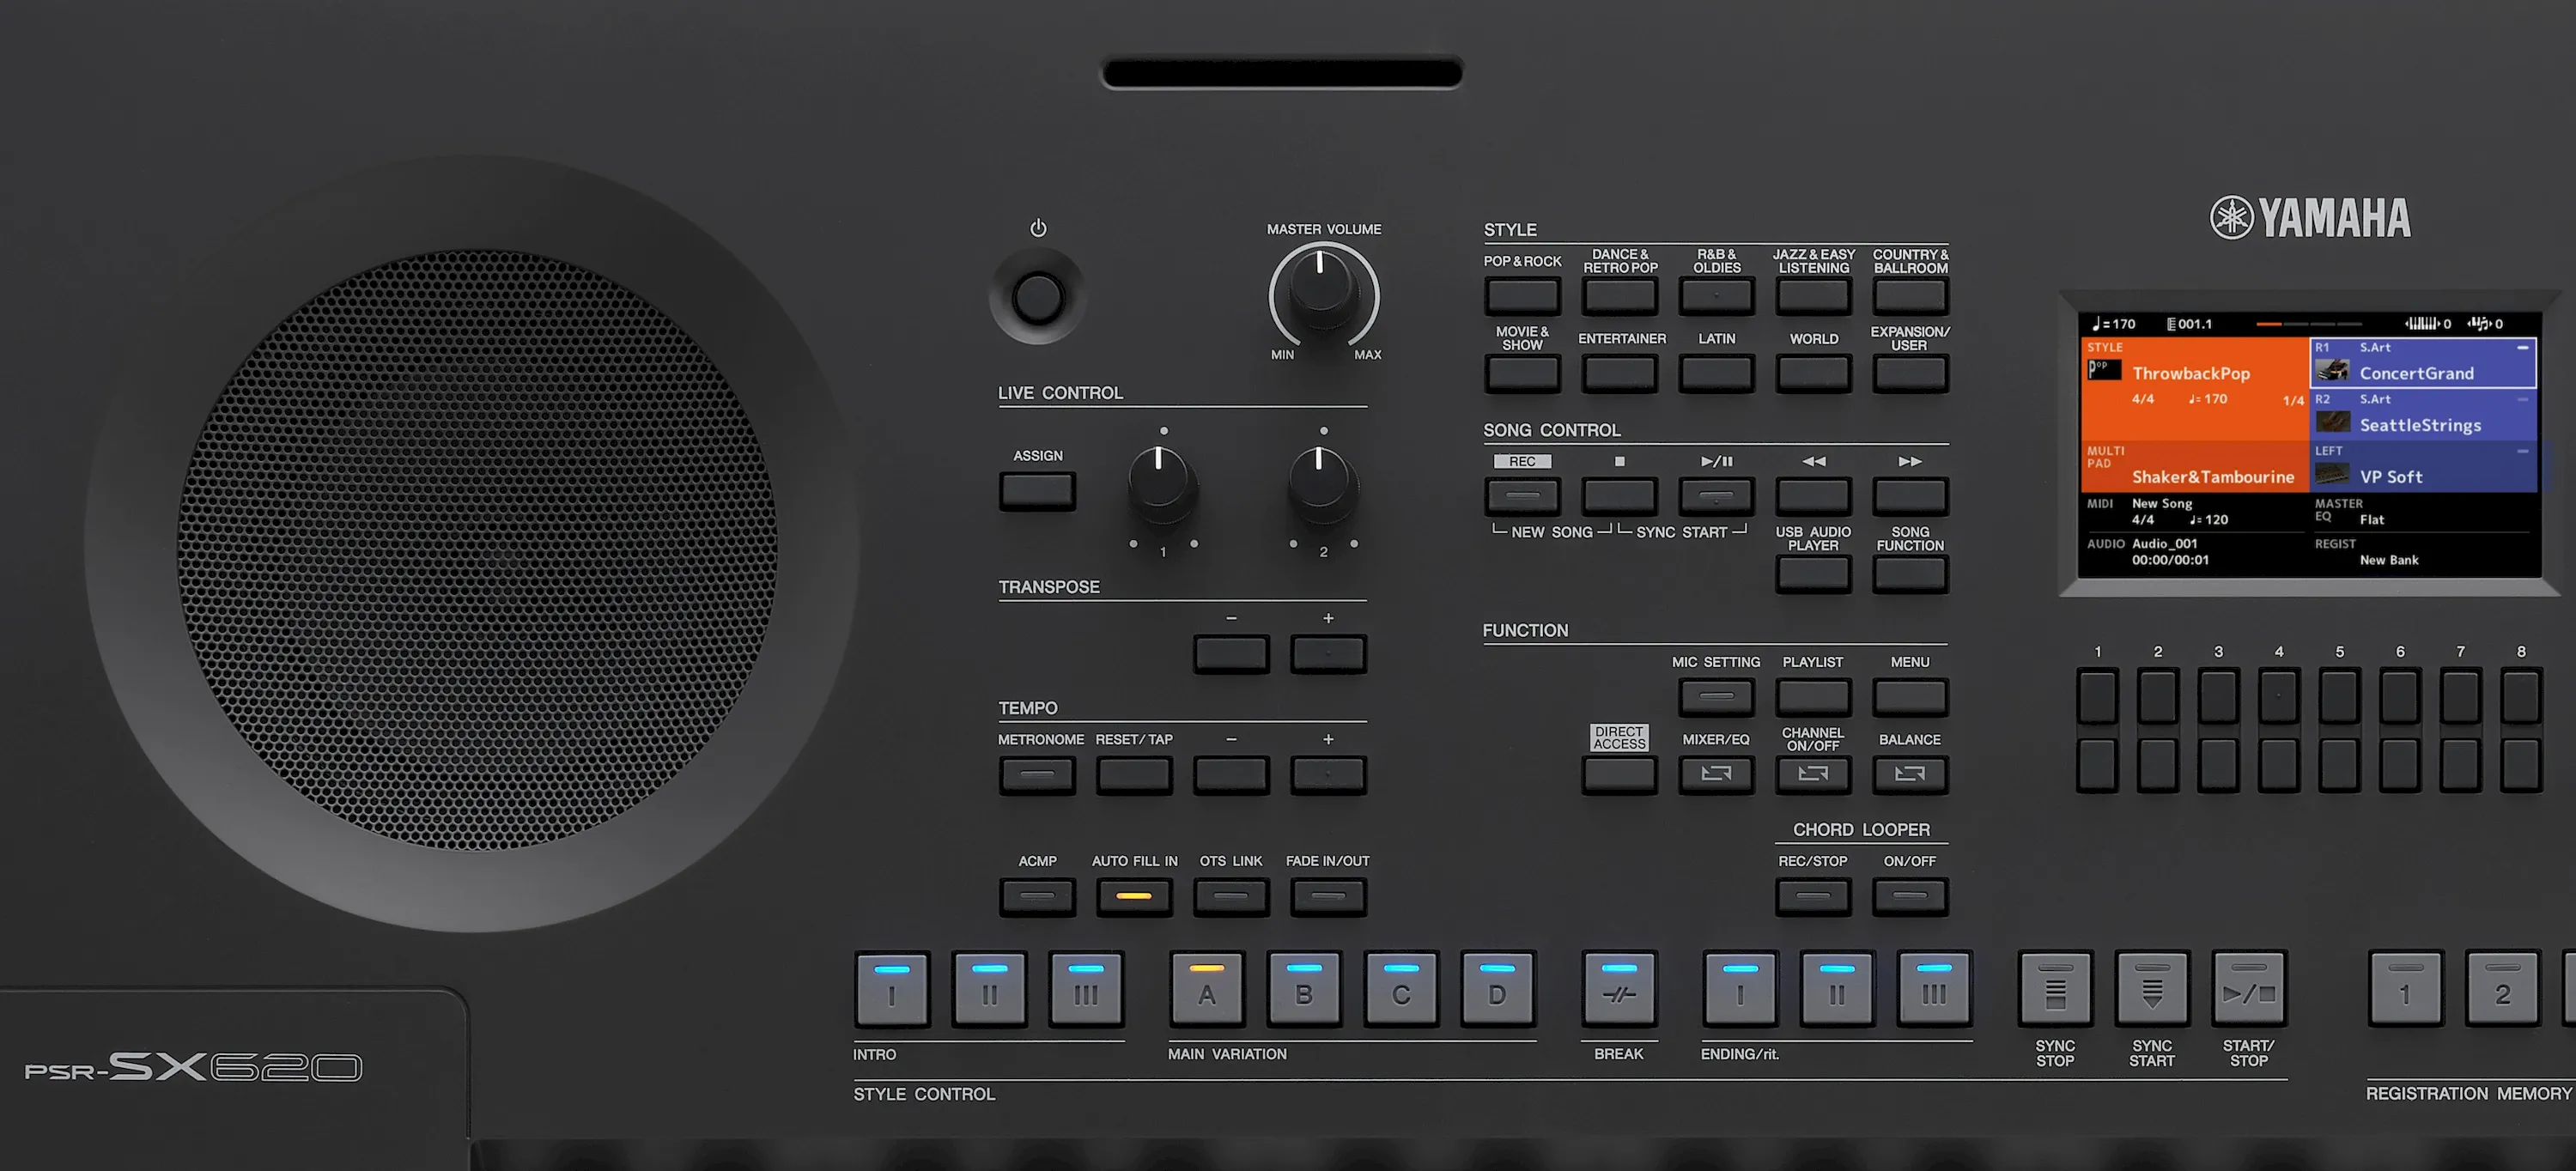Screen dimensions: 2576x1171
Task: Select Main Variation C
Action: click(x=1401, y=989)
